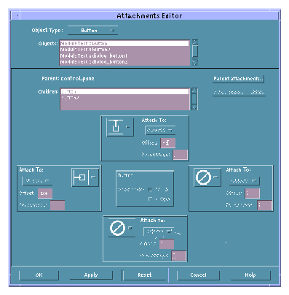The image size is (289, 295).
Task: Click the bottom edge no-attachment icon
Action: pos(122,228)
